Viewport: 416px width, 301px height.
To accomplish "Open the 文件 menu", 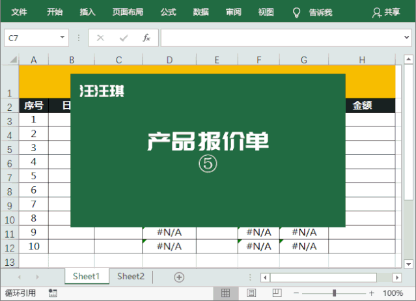I will point(19,12).
